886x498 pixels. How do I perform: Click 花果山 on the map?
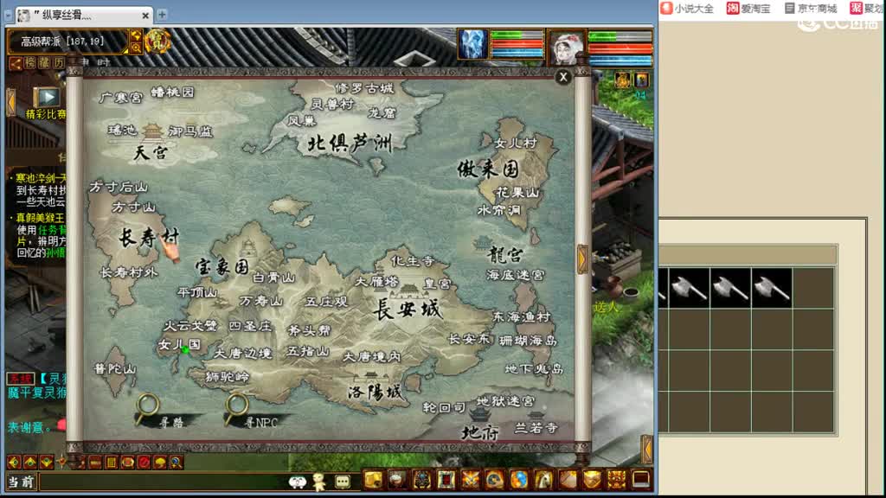pos(517,193)
